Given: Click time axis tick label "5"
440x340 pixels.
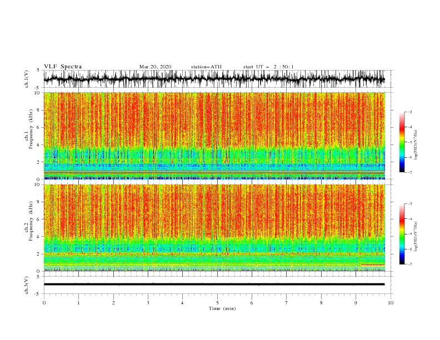Looking at the screenshot, I should coord(217,303).
